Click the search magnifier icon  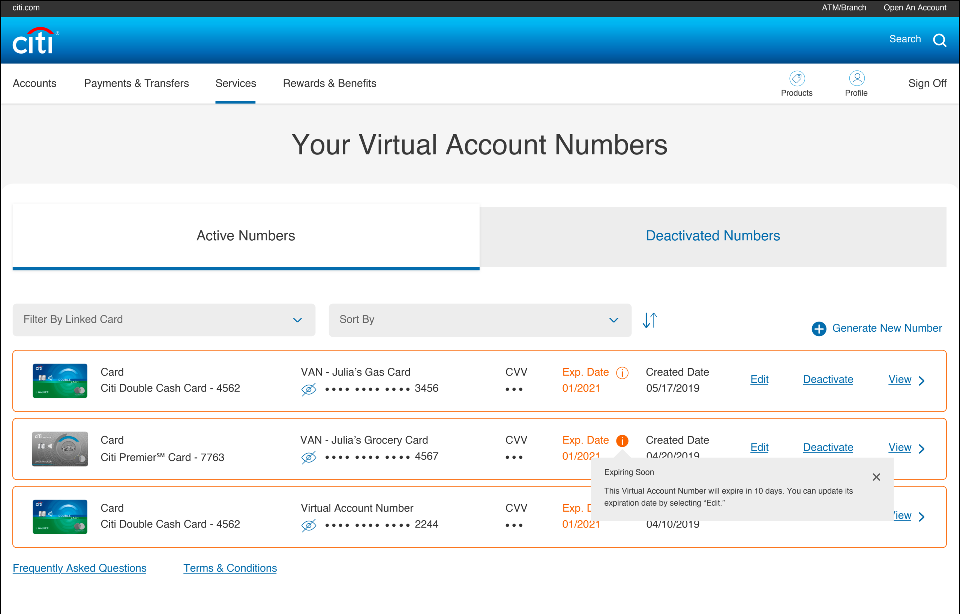(x=939, y=40)
